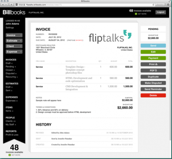The height and width of the screenshot is (159, 172).
Task: Click the 1,500.00 bold total value
Action: 128,86
